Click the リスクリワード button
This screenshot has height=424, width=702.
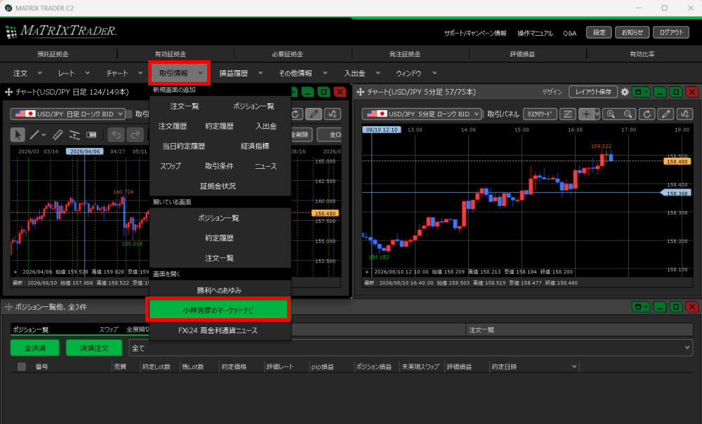point(539,114)
